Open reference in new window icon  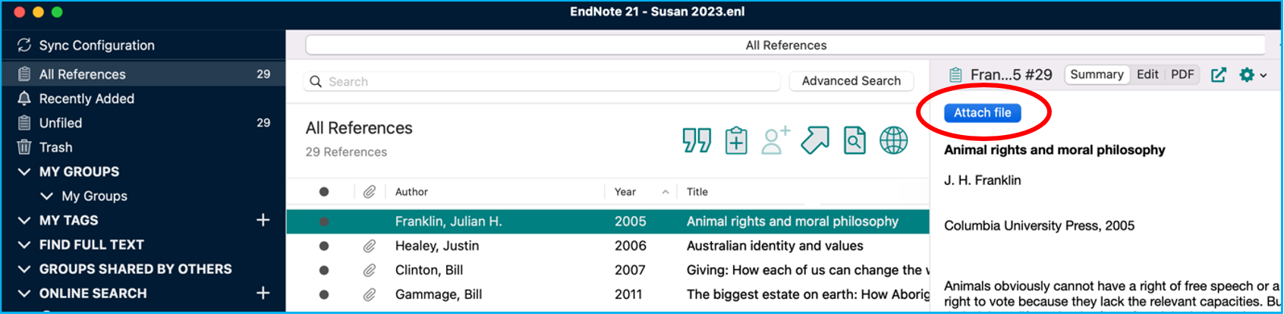click(1219, 74)
